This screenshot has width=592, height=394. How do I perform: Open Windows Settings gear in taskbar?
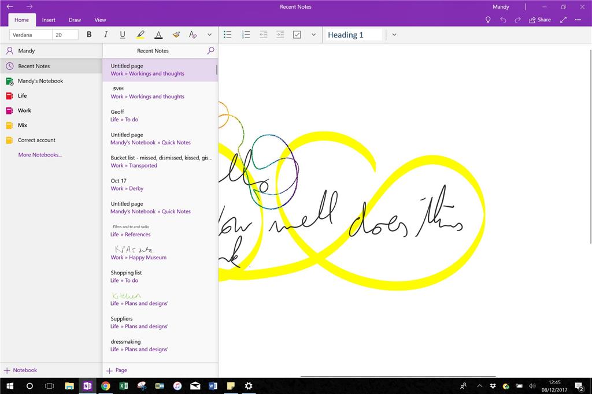[249, 386]
